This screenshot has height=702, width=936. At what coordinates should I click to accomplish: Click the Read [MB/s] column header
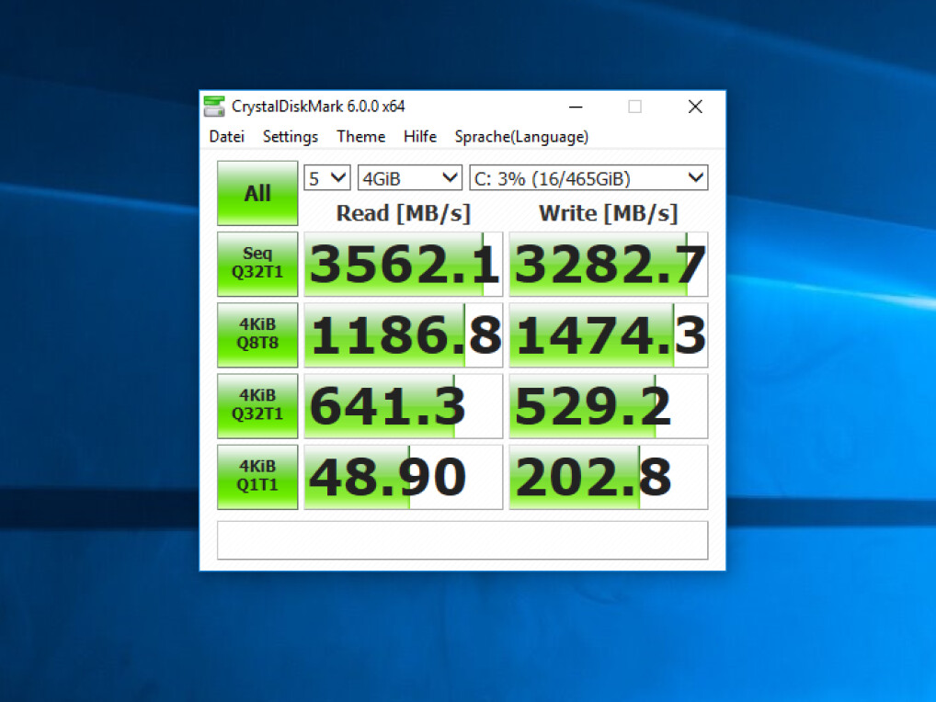[x=404, y=213]
